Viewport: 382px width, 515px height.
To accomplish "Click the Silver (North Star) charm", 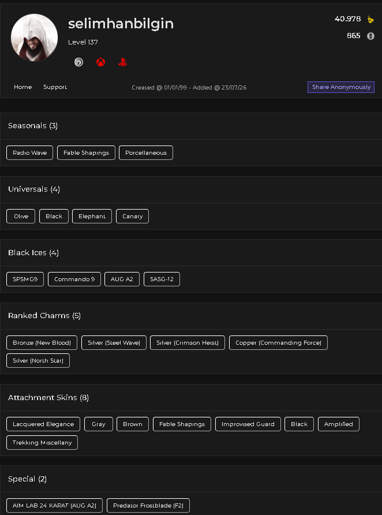I will [38, 361].
